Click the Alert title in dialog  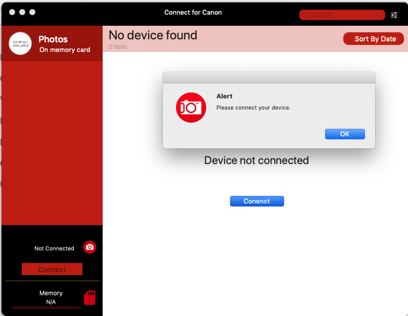click(224, 96)
